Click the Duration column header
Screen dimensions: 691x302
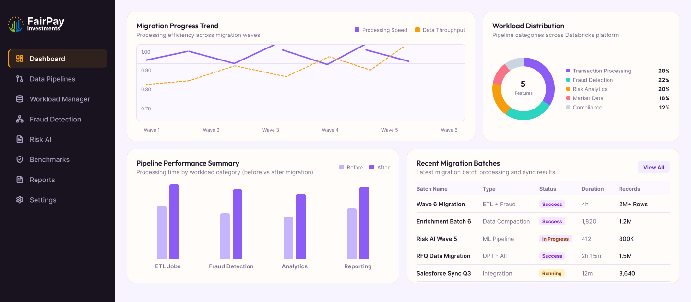click(593, 189)
